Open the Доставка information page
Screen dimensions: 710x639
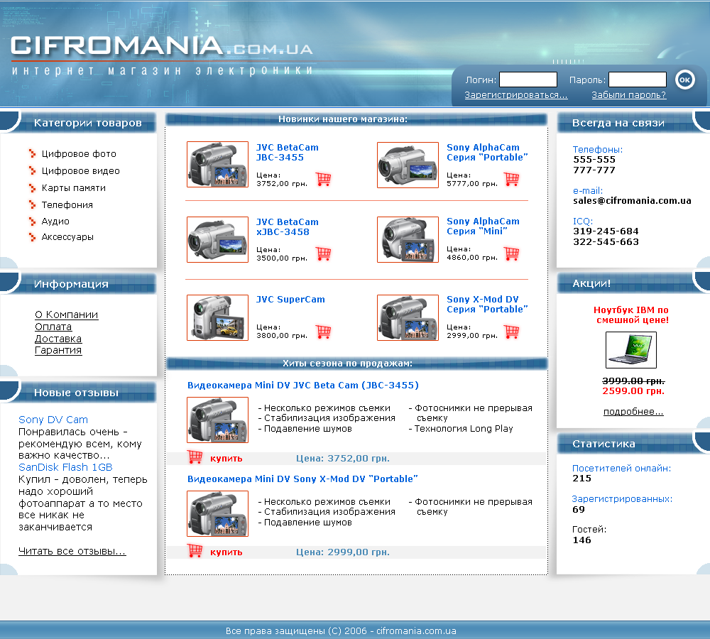tap(58, 339)
